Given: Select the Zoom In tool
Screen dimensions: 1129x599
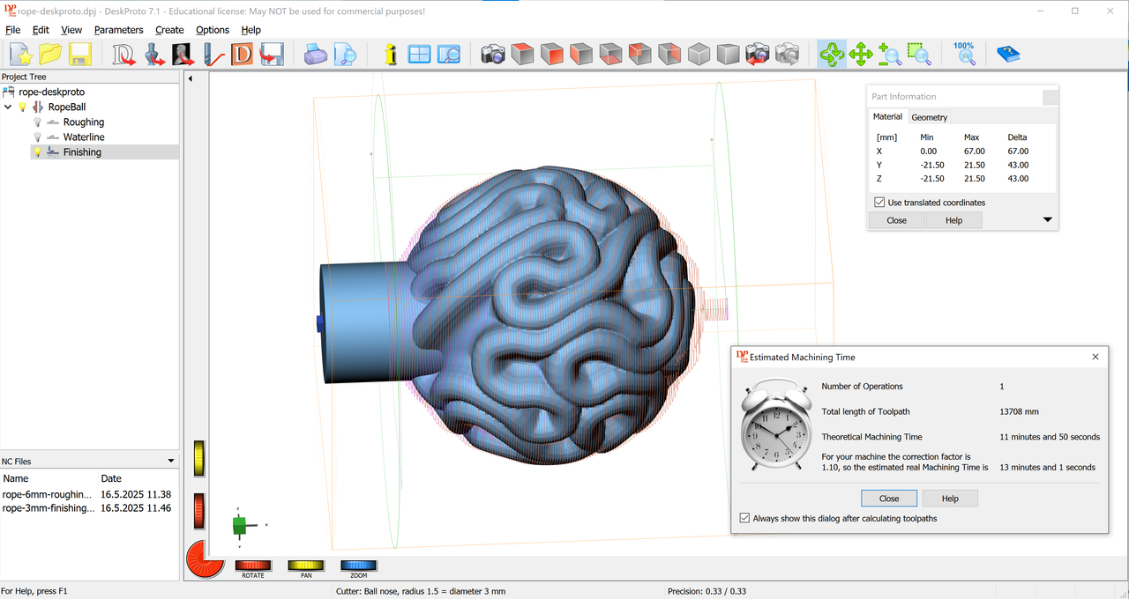Looking at the screenshot, I should click(x=890, y=54).
